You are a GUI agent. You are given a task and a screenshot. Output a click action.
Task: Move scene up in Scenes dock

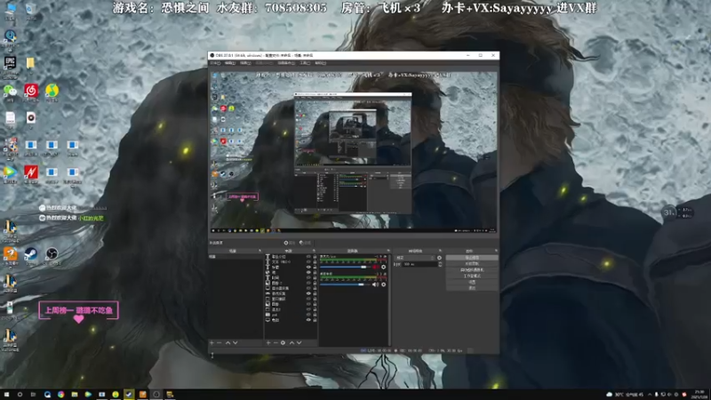(228, 343)
